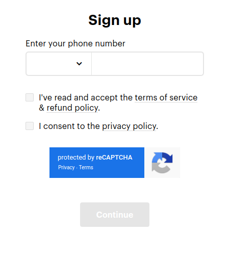Expand the country code chevron arrow

(79, 64)
